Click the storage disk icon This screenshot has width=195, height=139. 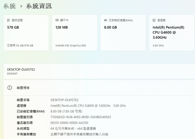coord(8,20)
